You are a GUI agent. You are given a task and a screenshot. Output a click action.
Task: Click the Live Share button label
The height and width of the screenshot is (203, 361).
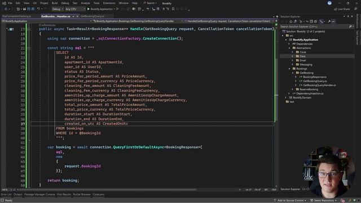[344, 9]
